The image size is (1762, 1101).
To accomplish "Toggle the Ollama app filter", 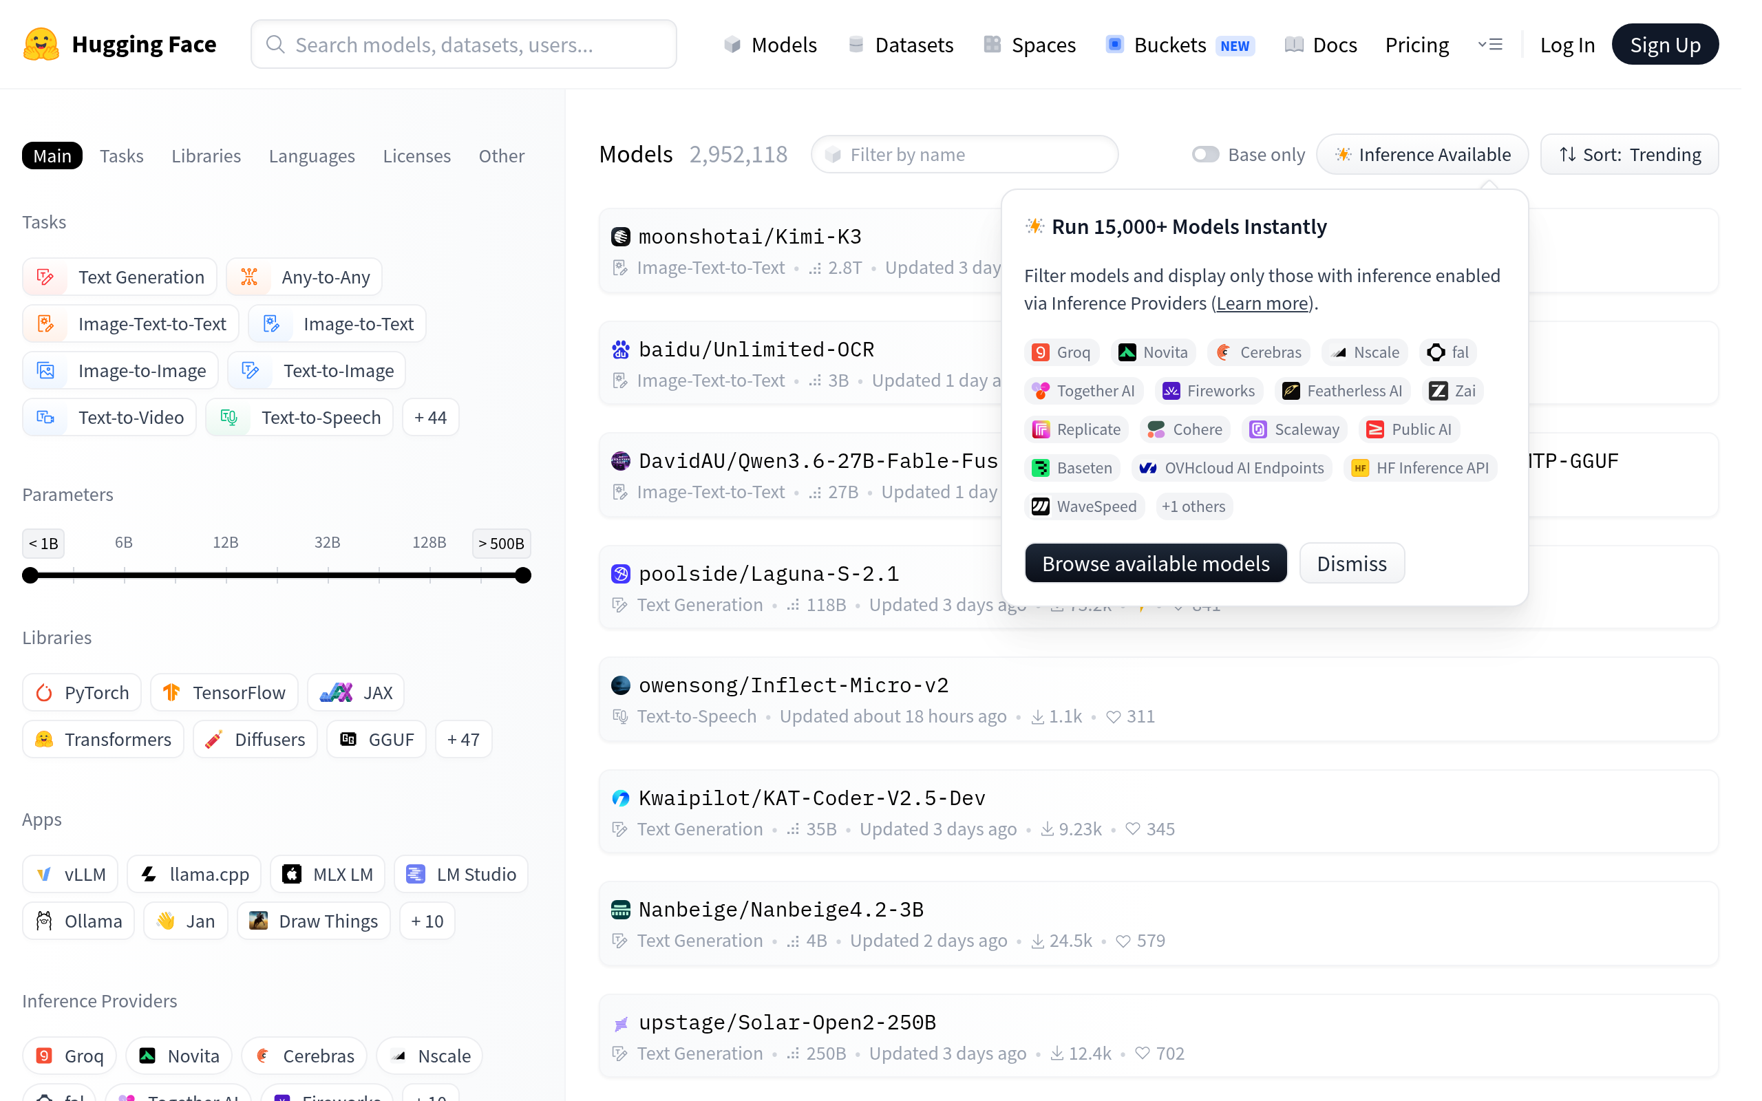I will (78, 921).
